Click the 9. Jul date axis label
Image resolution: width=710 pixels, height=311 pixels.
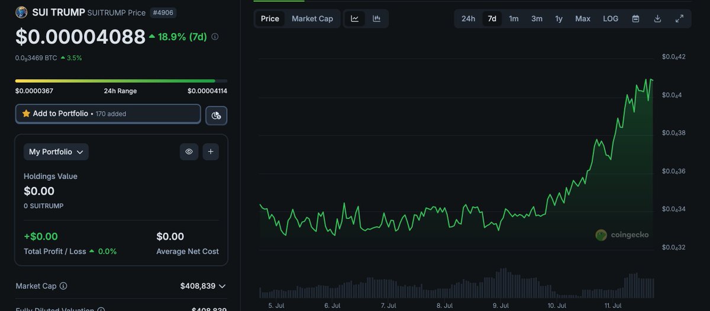[x=501, y=306]
